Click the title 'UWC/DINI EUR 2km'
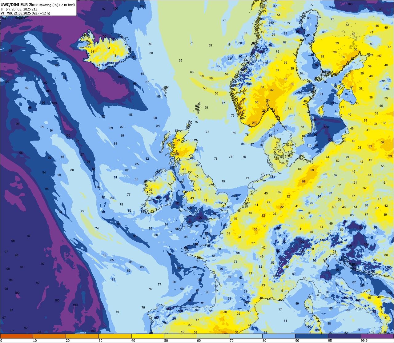The height and width of the screenshot is (343, 394). click(18, 4)
